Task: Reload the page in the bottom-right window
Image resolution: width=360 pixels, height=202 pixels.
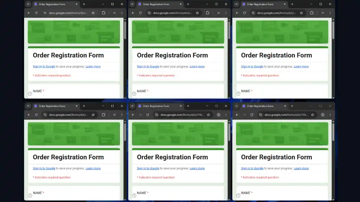Action: pos(252,115)
